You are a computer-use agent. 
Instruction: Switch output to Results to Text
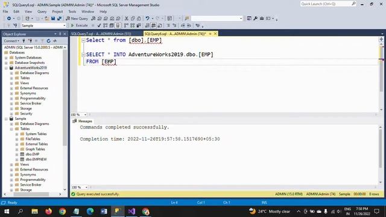point(147,25)
